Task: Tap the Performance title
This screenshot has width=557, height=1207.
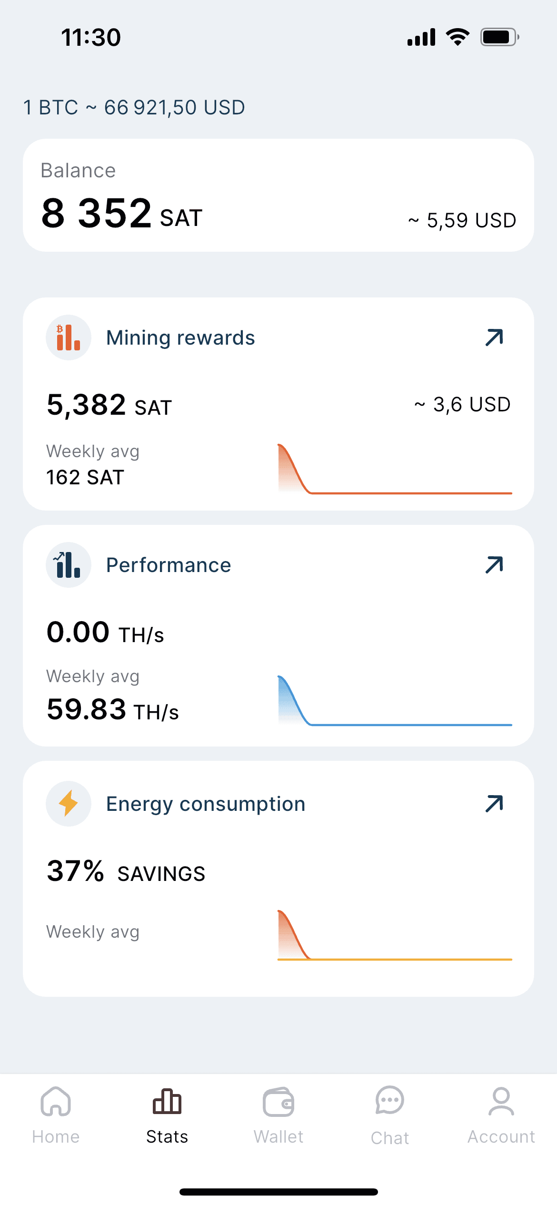Action: (x=169, y=565)
